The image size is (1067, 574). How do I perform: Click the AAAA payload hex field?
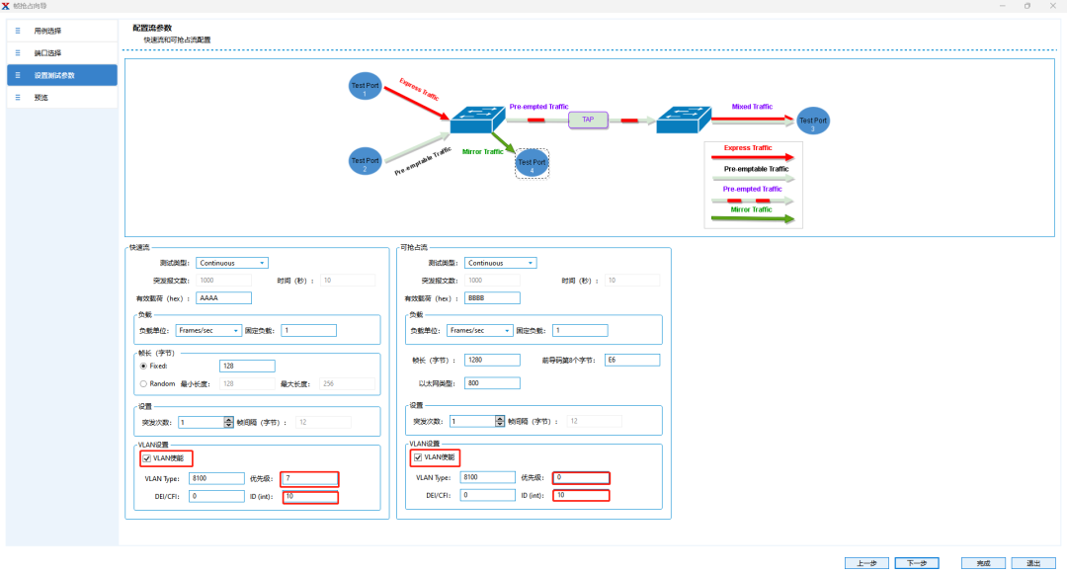224,298
